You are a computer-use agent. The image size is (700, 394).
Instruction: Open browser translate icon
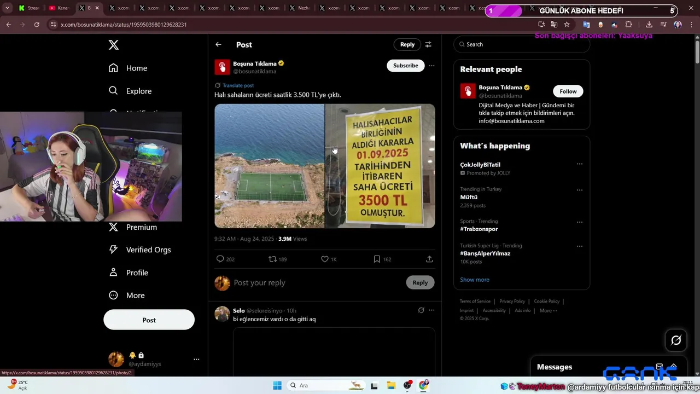click(554, 25)
